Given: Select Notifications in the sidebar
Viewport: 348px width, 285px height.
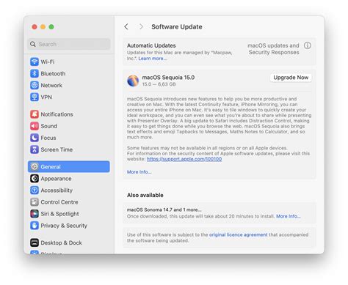Looking at the screenshot, I should 69,114.
